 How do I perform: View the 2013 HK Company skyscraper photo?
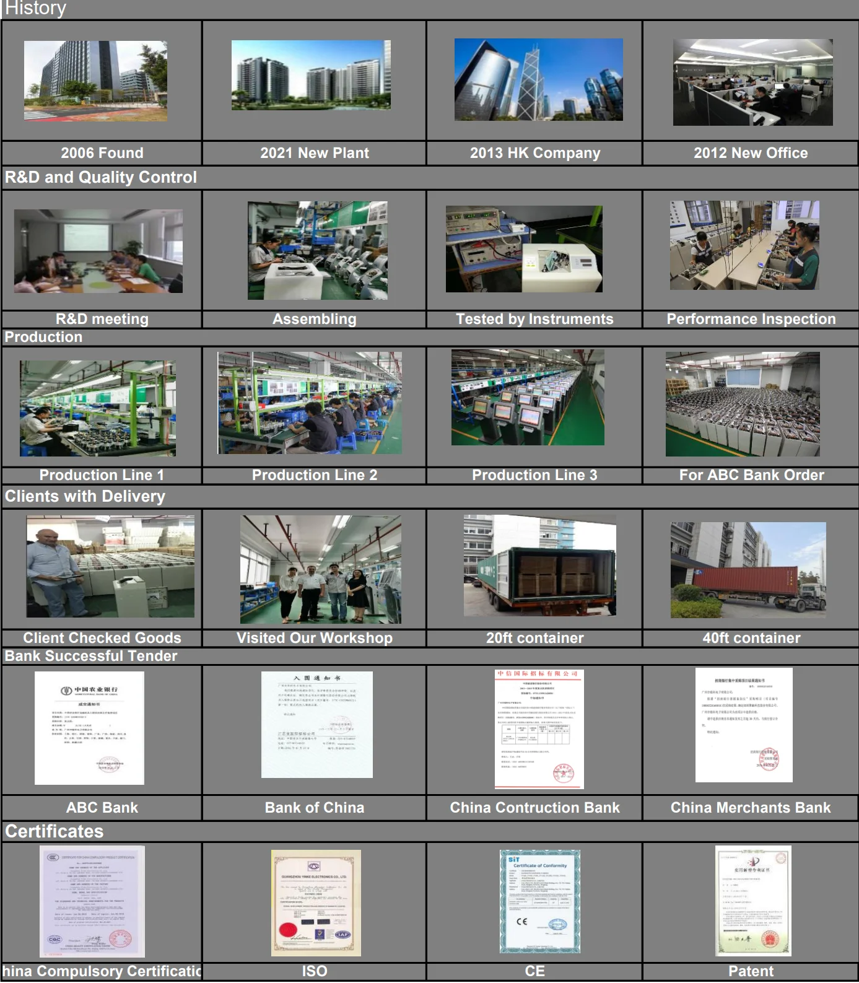point(538,79)
